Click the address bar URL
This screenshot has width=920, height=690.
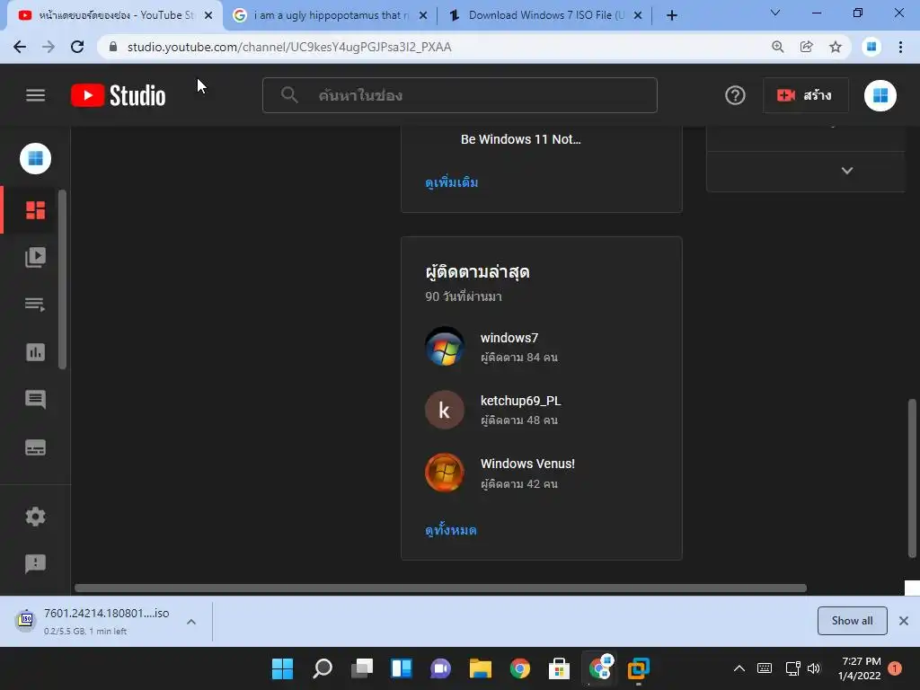pos(289,47)
